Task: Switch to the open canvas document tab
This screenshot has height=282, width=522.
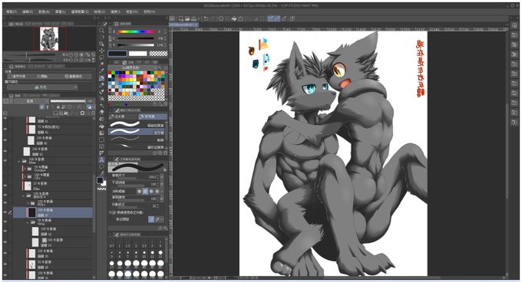Action: tap(183, 25)
